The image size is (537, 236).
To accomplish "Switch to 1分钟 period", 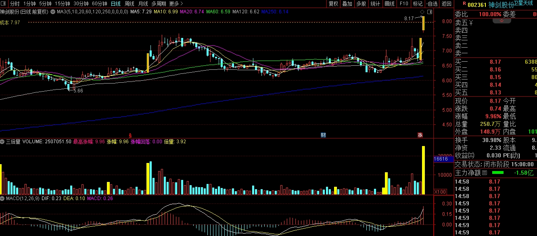I will 29,4.
